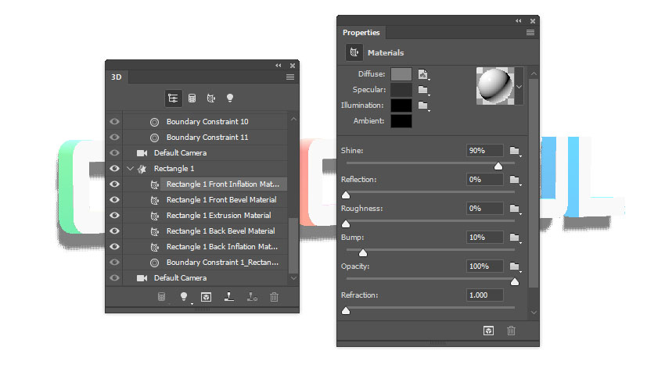The width and height of the screenshot is (665, 379).
Task: Click the Shine 90% value field
Action: (485, 151)
